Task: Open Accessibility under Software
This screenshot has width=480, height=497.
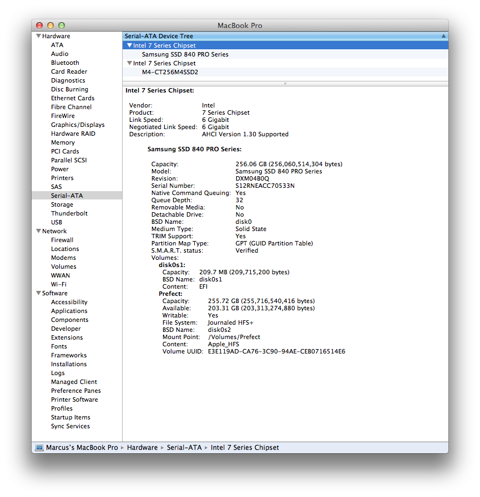Action: (x=69, y=303)
